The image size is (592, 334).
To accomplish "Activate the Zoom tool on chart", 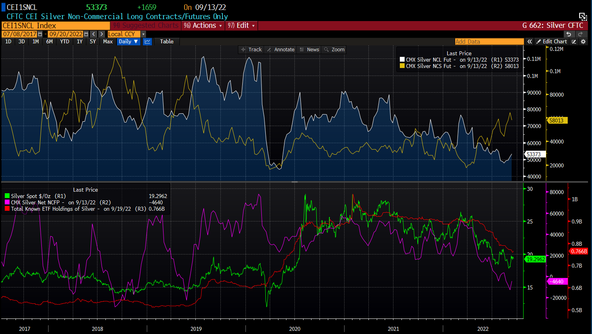I will (334, 50).
